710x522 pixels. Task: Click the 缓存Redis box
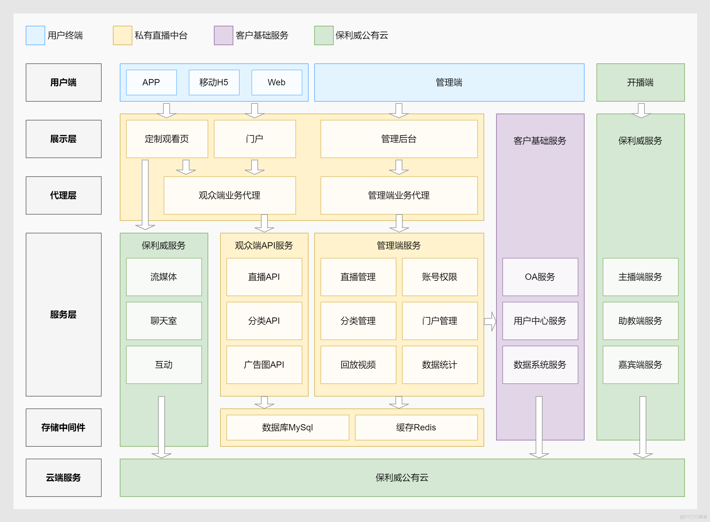coord(416,428)
